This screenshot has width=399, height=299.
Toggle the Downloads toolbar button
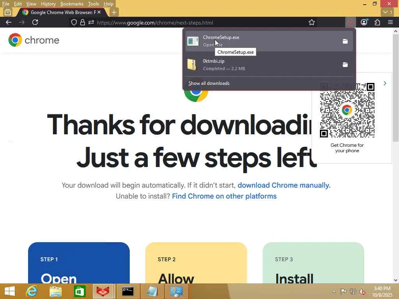(x=351, y=22)
